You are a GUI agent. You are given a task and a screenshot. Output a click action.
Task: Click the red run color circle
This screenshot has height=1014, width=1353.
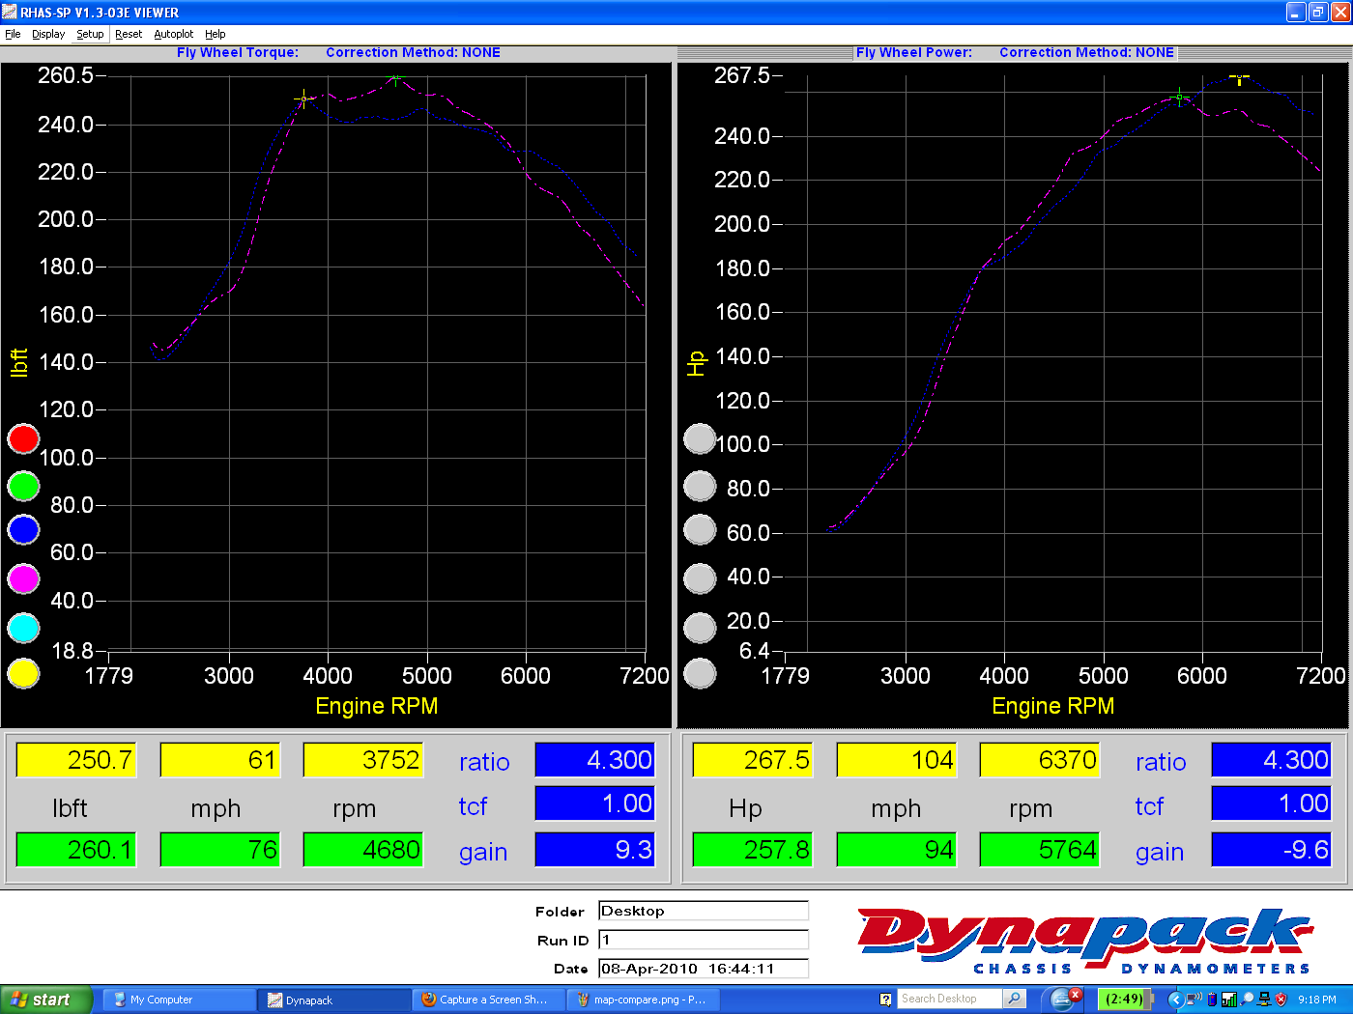click(23, 439)
